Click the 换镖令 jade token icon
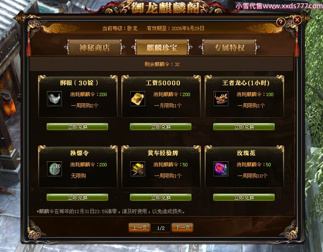 [54, 169]
